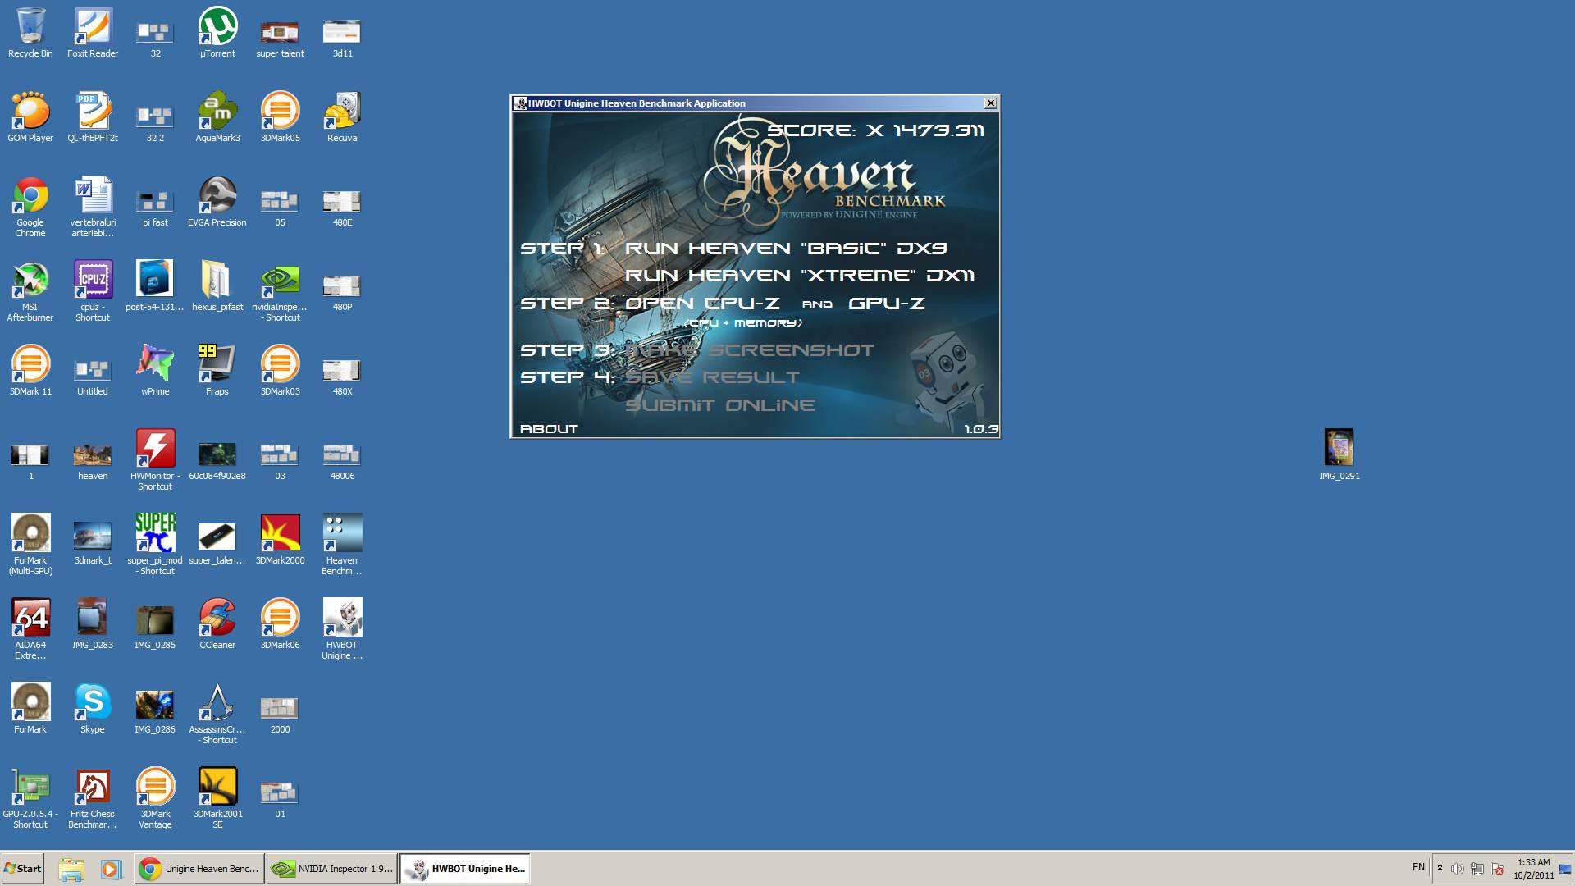The width and height of the screenshot is (1575, 886).
Task: Select Fritz Chess Benchmark icon
Action: pos(93,798)
